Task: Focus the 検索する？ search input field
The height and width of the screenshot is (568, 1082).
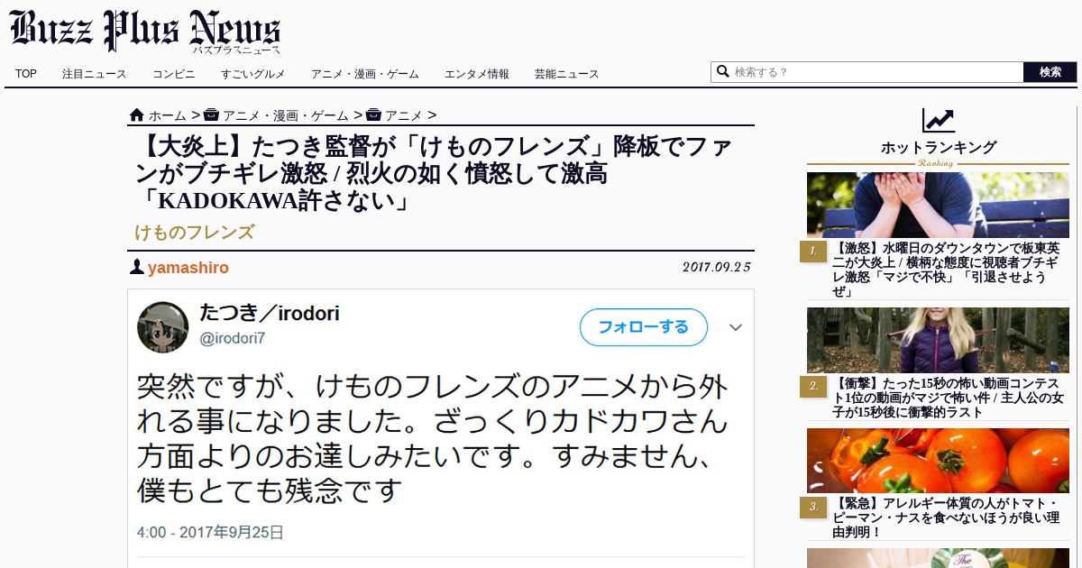Action: 876,72
